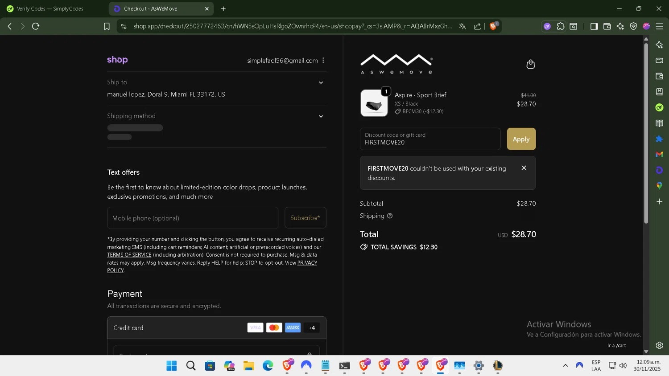Open Windows taskbar search
The image size is (669, 376).
click(x=191, y=366)
